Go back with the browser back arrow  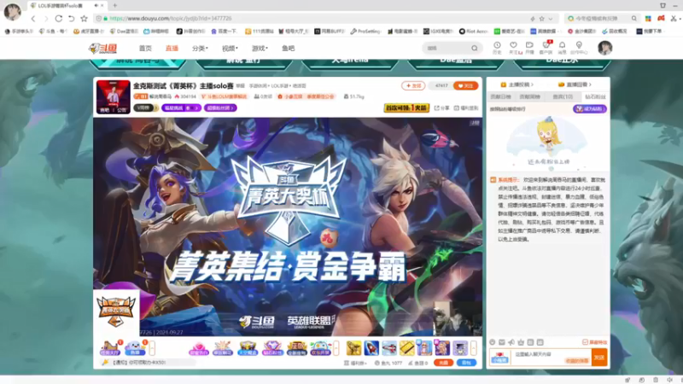click(x=33, y=19)
